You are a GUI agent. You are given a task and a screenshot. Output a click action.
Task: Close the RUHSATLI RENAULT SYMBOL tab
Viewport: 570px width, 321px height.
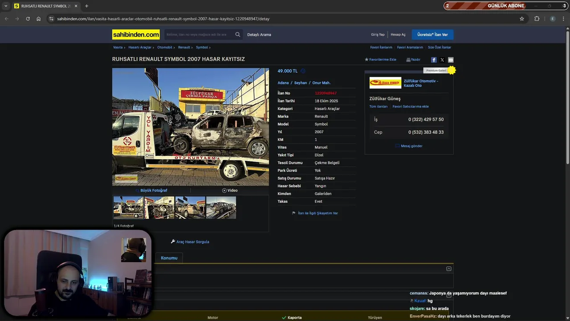pyautogui.click(x=76, y=6)
